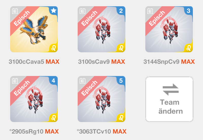This screenshot has width=203, height=140.
Task: Click slot number 4 badge
Action: 54,81
